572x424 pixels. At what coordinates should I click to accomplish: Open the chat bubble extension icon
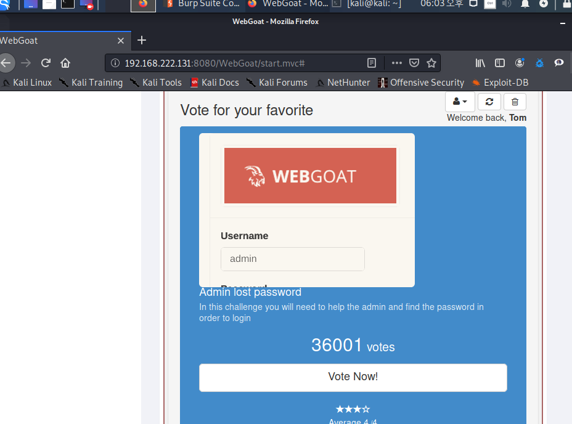[559, 63]
